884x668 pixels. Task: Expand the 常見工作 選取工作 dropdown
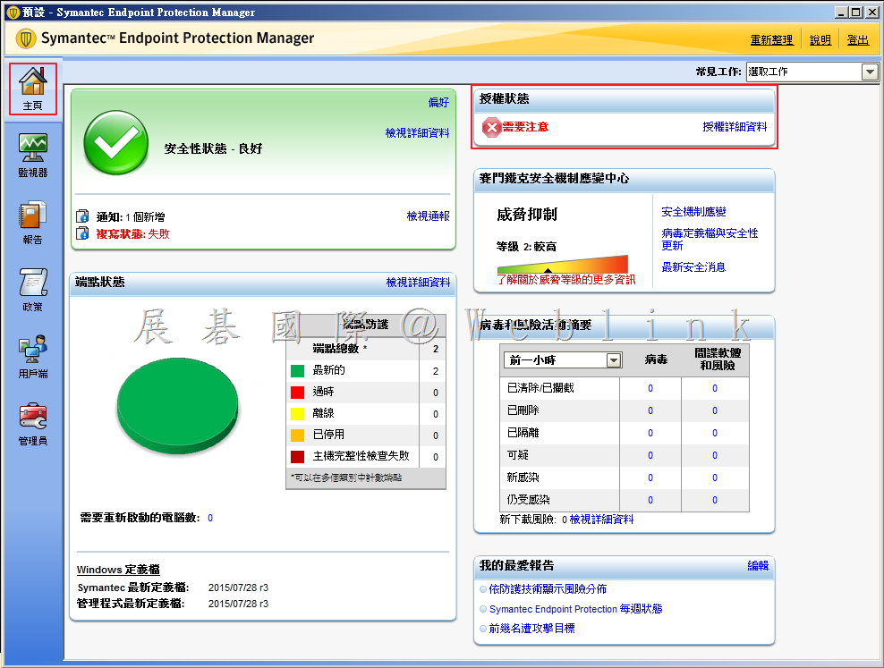[870, 72]
